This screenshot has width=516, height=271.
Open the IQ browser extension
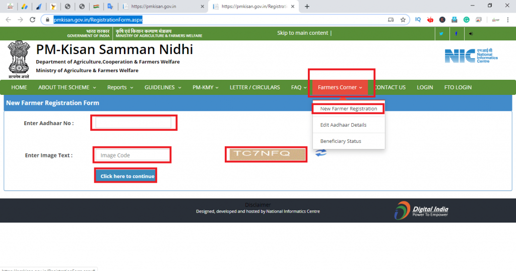point(418,20)
